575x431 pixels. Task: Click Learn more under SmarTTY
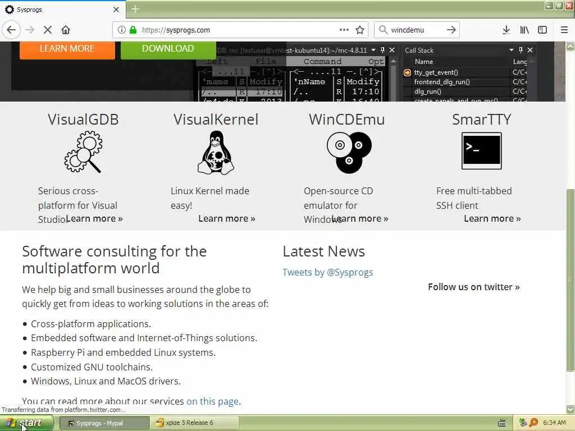(x=492, y=218)
